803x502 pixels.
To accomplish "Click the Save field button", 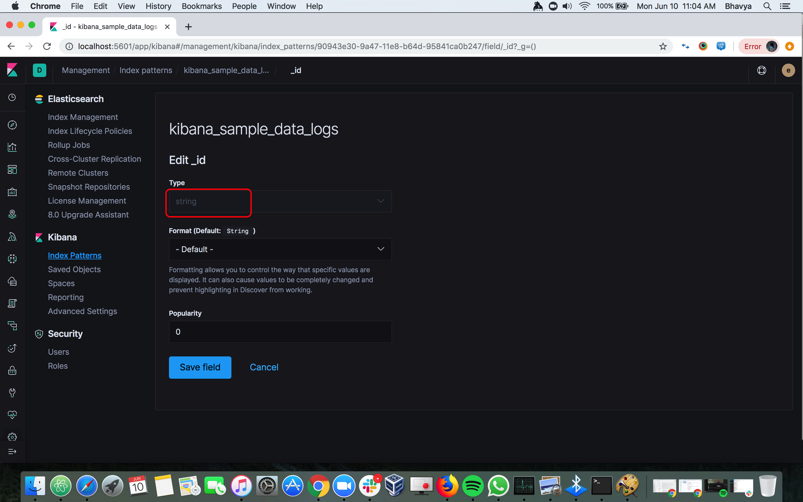I will click(200, 367).
